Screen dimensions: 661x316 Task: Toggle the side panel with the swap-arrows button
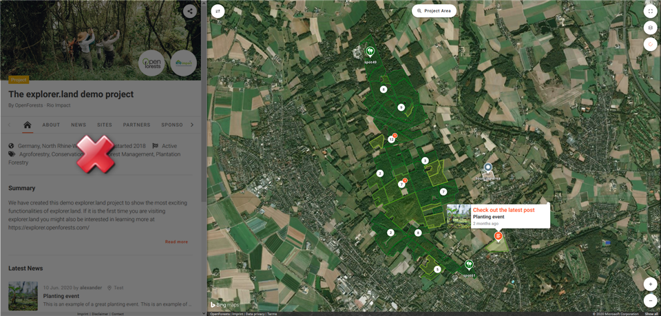218,12
